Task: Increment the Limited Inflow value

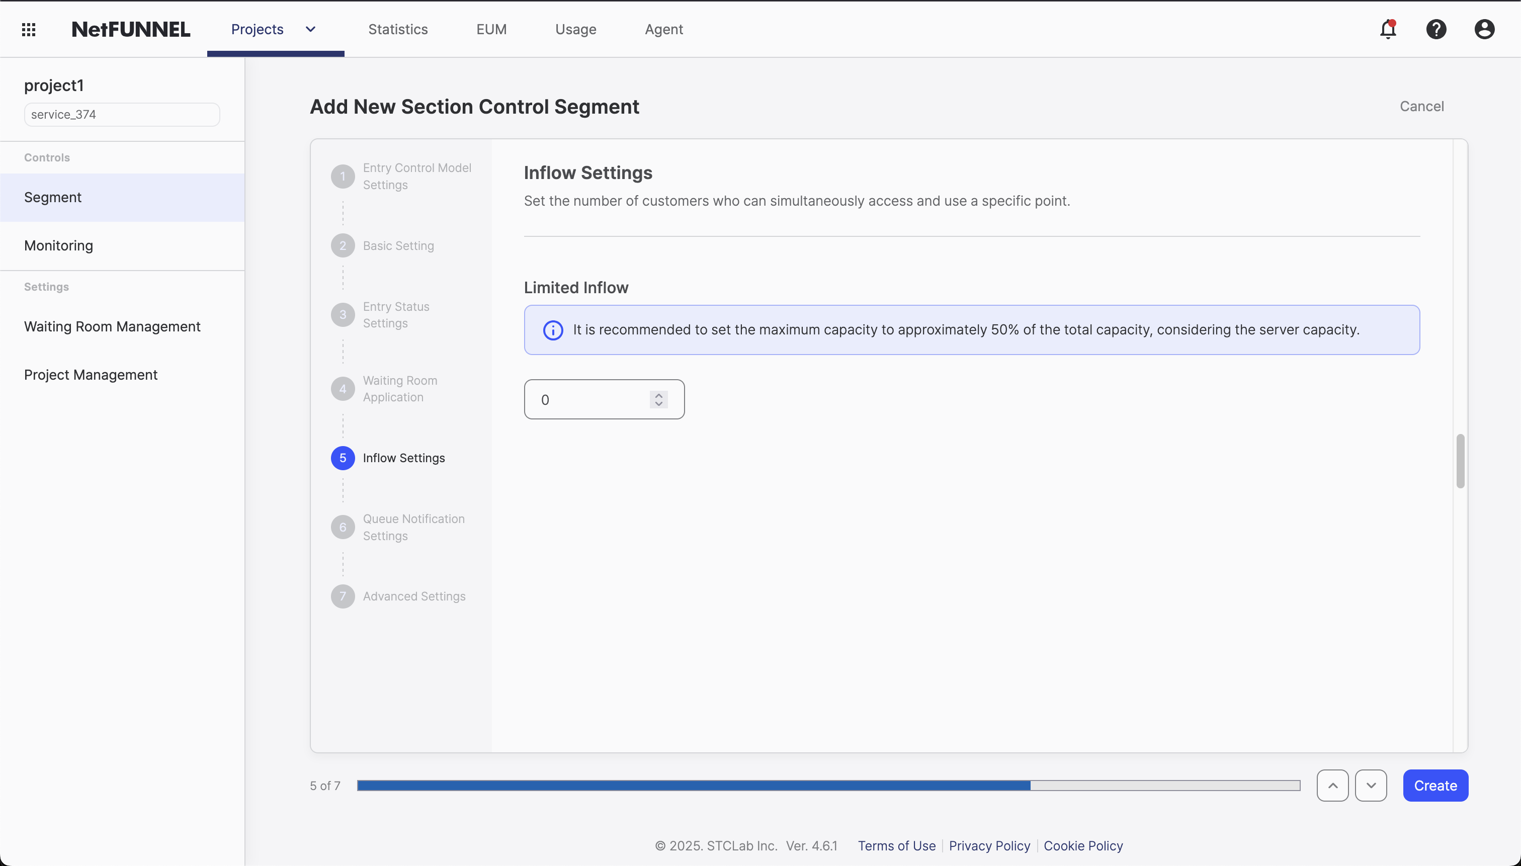Action: point(657,394)
